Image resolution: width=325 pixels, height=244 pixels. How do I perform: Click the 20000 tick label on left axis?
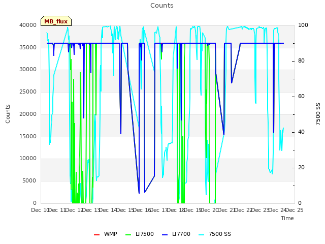coord(28,114)
